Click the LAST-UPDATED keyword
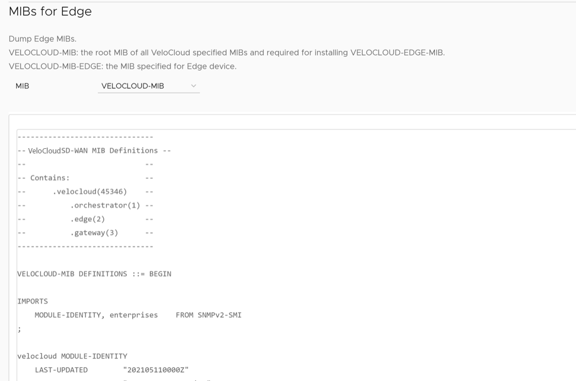Screen dimensions: 576x381 coord(61,370)
